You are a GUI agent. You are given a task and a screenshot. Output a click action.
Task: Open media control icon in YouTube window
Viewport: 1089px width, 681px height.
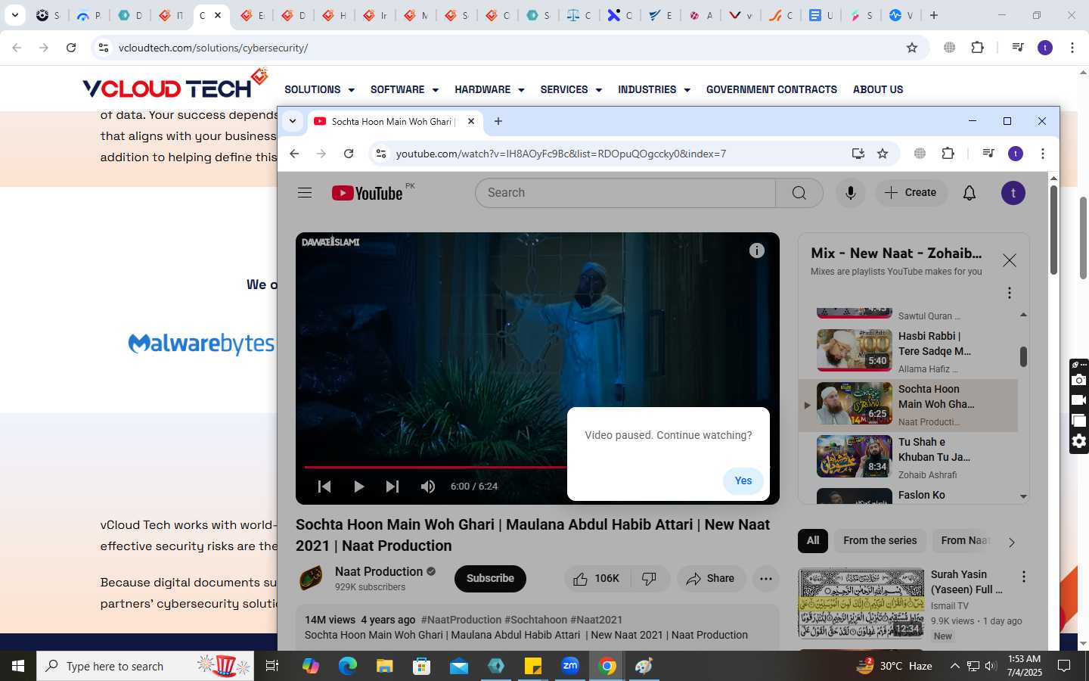click(988, 154)
